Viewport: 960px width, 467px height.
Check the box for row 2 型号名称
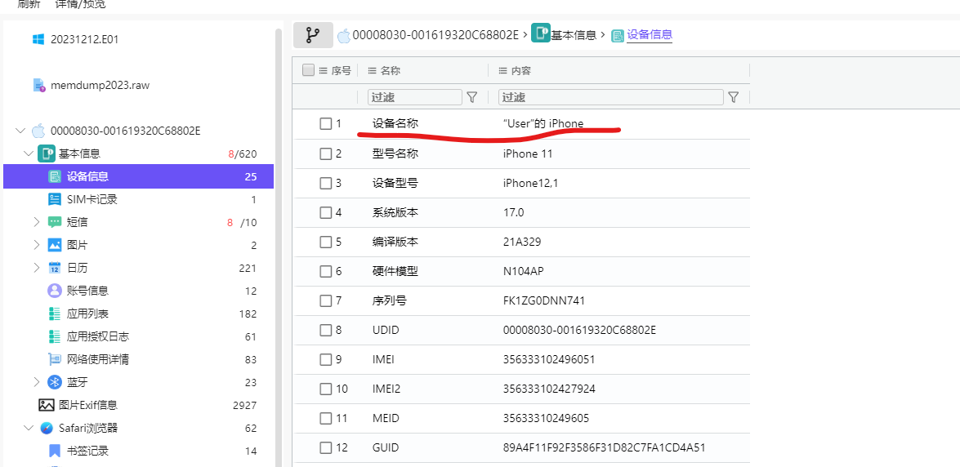[325, 153]
